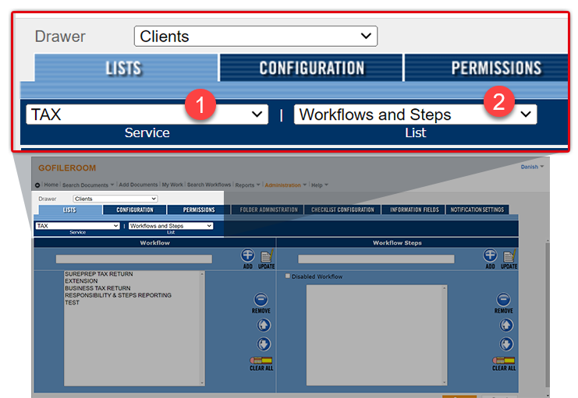The height and width of the screenshot is (398, 578).
Task: Open small Workflows and Steps dropdown in app
Action: tap(171, 226)
